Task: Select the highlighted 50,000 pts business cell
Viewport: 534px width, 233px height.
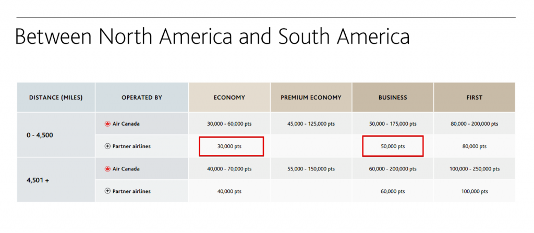Action: (x=393, y=146)
